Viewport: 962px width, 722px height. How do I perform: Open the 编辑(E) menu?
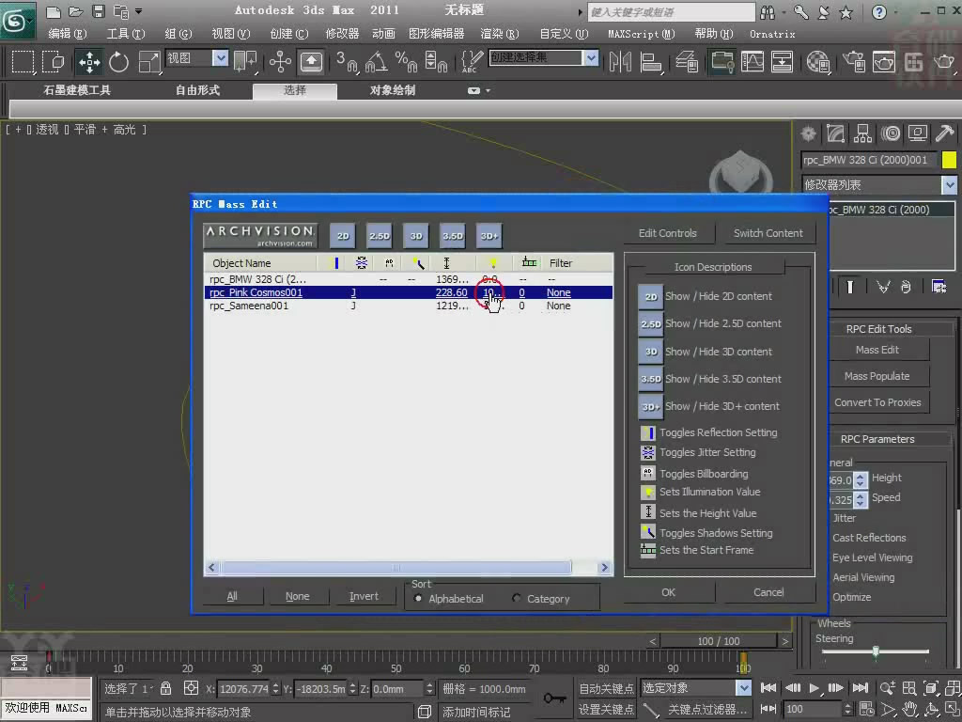[x=68, y=34]
